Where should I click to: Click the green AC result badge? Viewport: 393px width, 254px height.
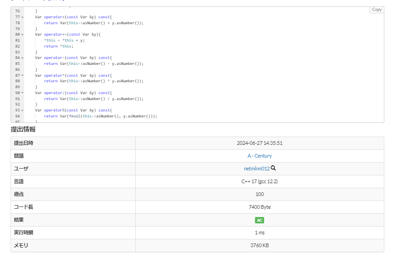[x=260, y=220]
